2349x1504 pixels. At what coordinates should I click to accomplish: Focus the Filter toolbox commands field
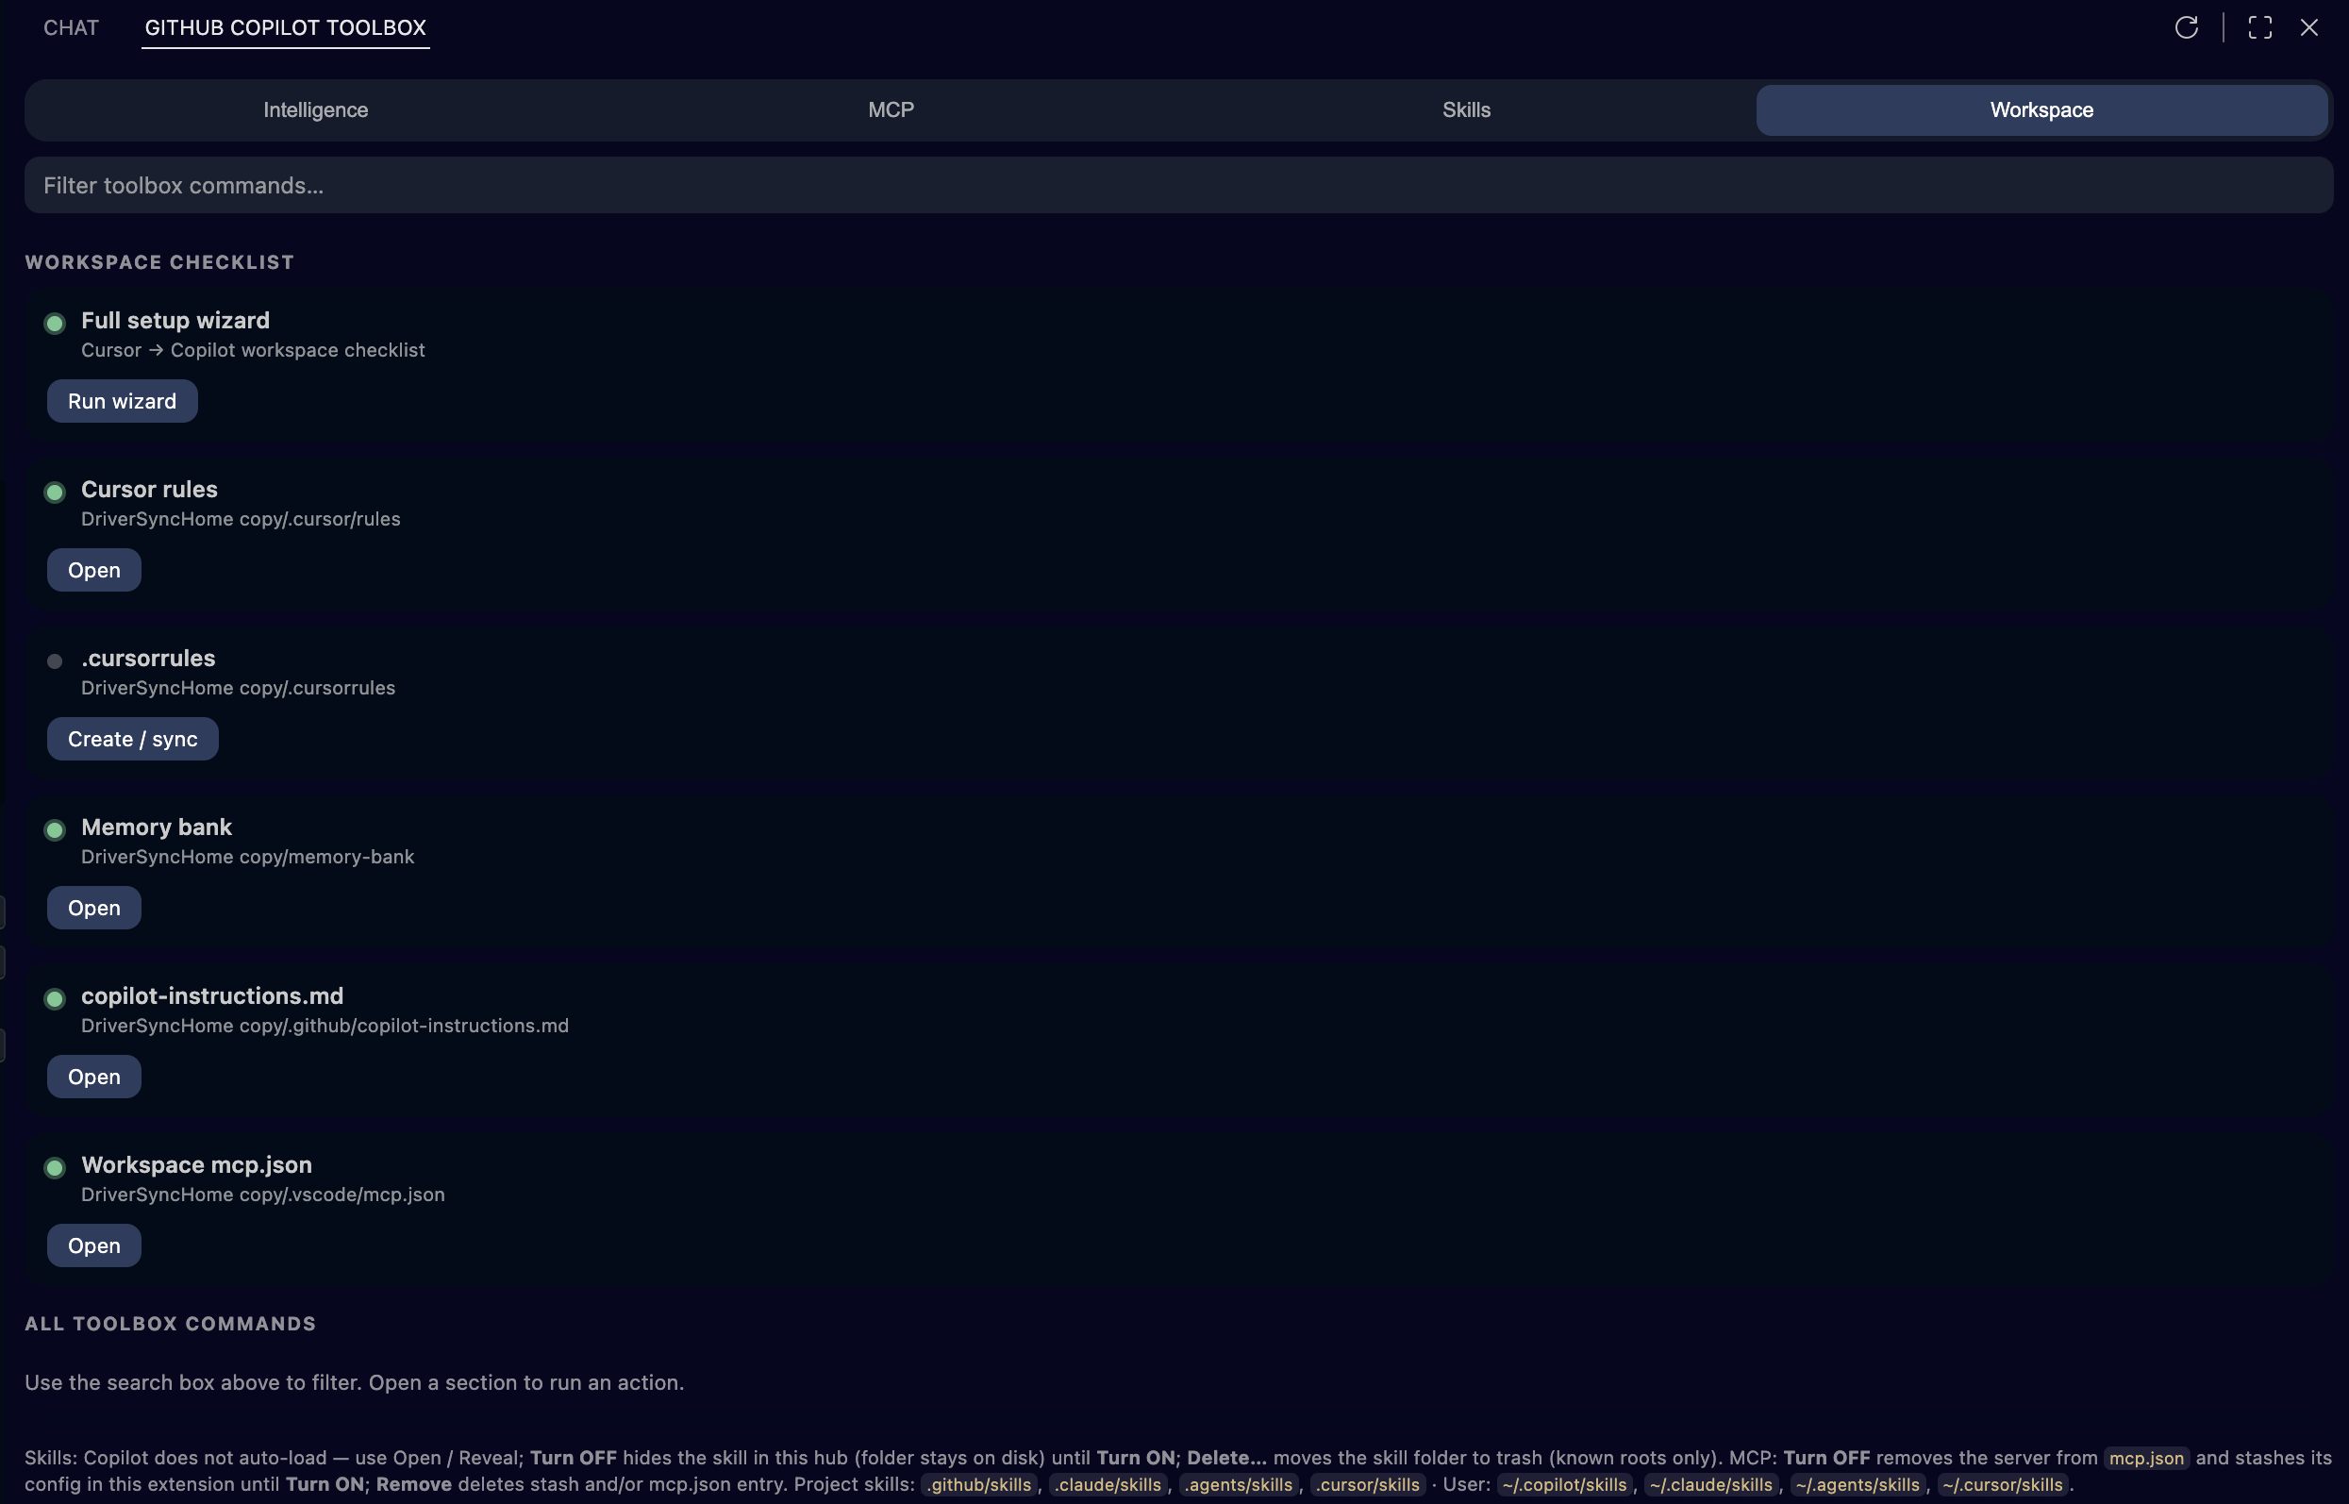[1177, 186]
